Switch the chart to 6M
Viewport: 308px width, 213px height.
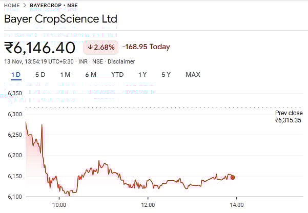pyautogui.click(x=91, y=75)
